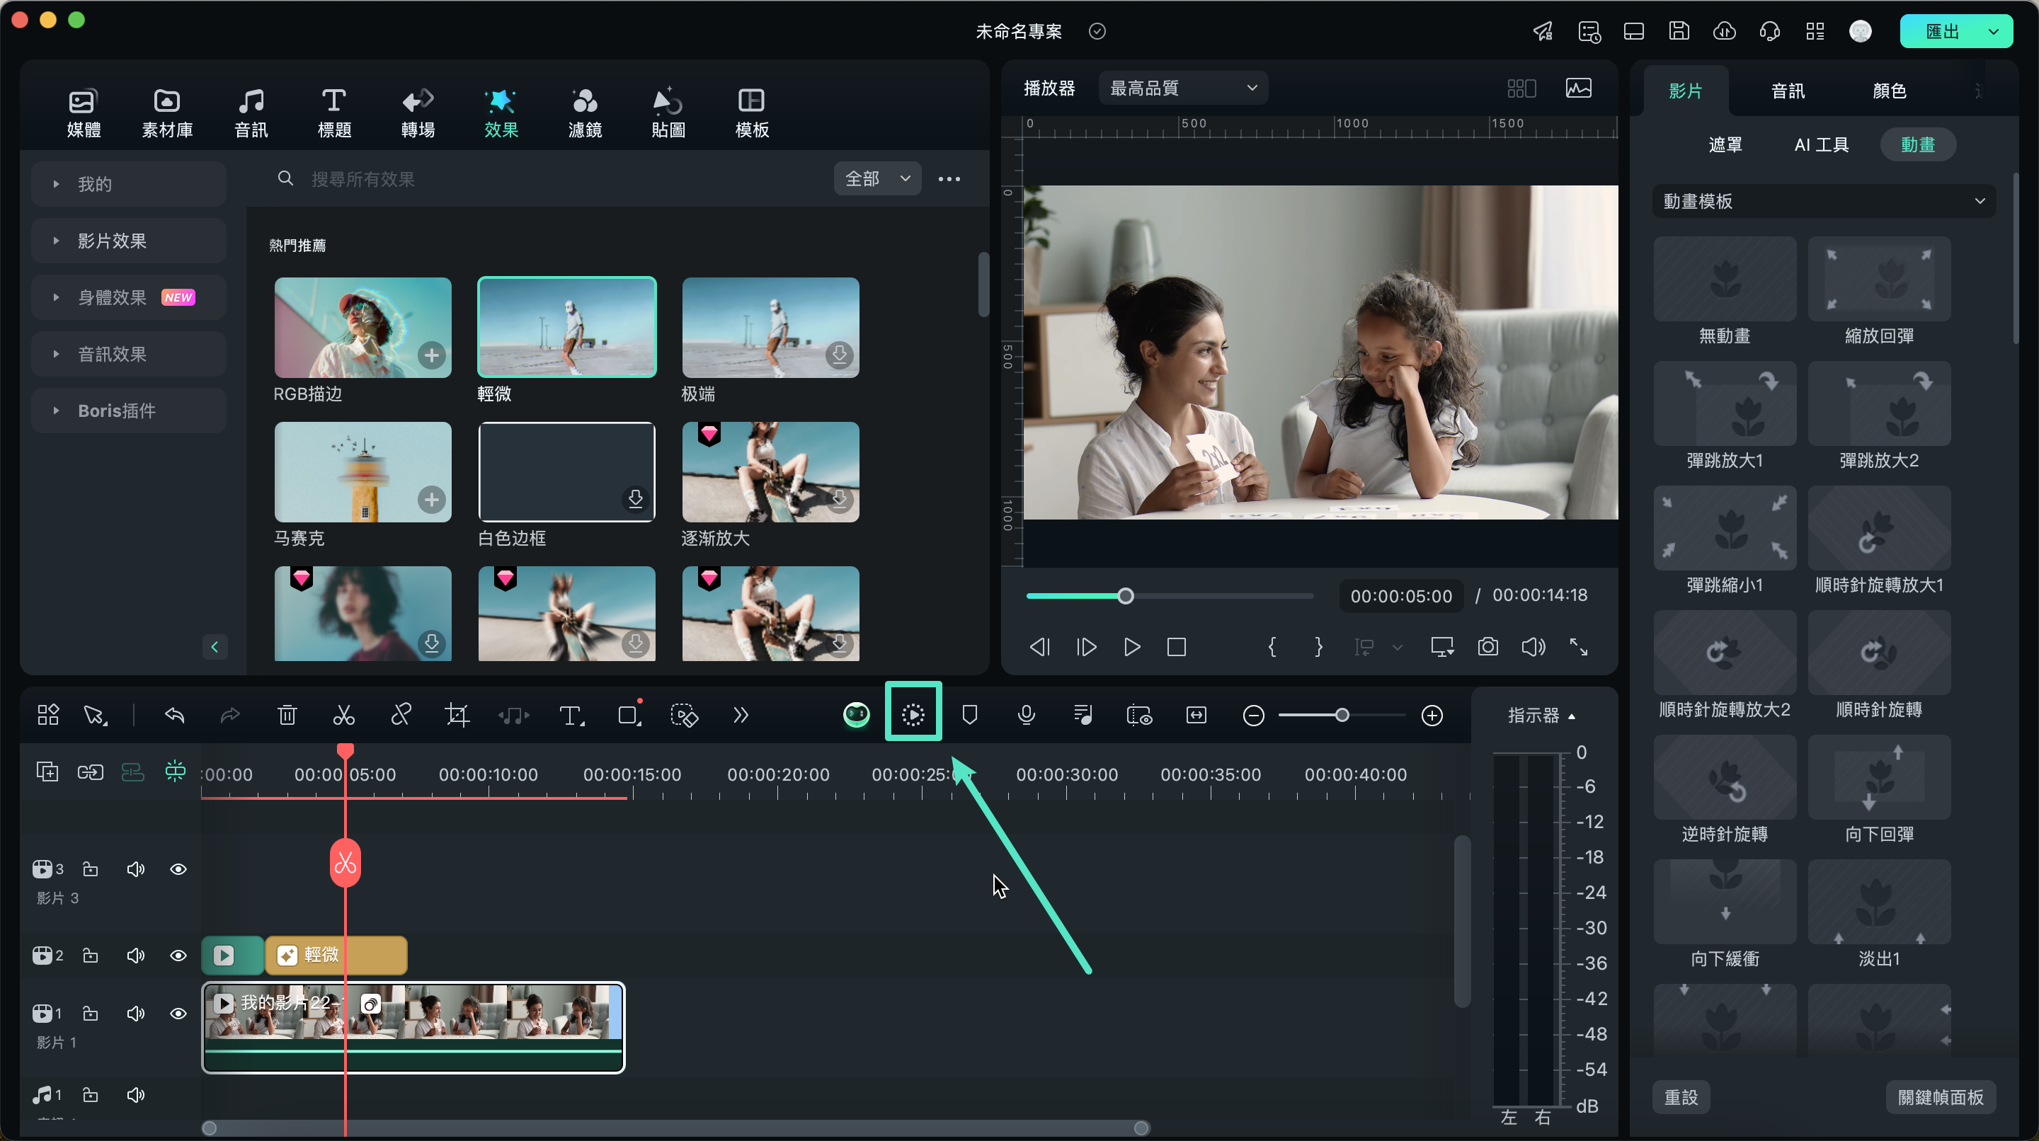The image size is (2039, 1141).
Task: Open the 全部 filter dropdown
Action: [877, 179]
